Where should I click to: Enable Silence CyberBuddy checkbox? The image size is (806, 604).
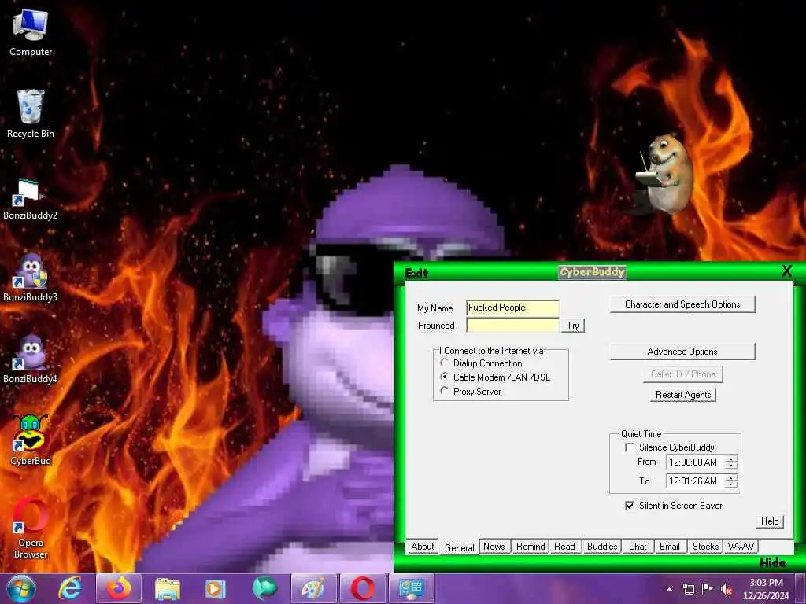tap(630, 447)
